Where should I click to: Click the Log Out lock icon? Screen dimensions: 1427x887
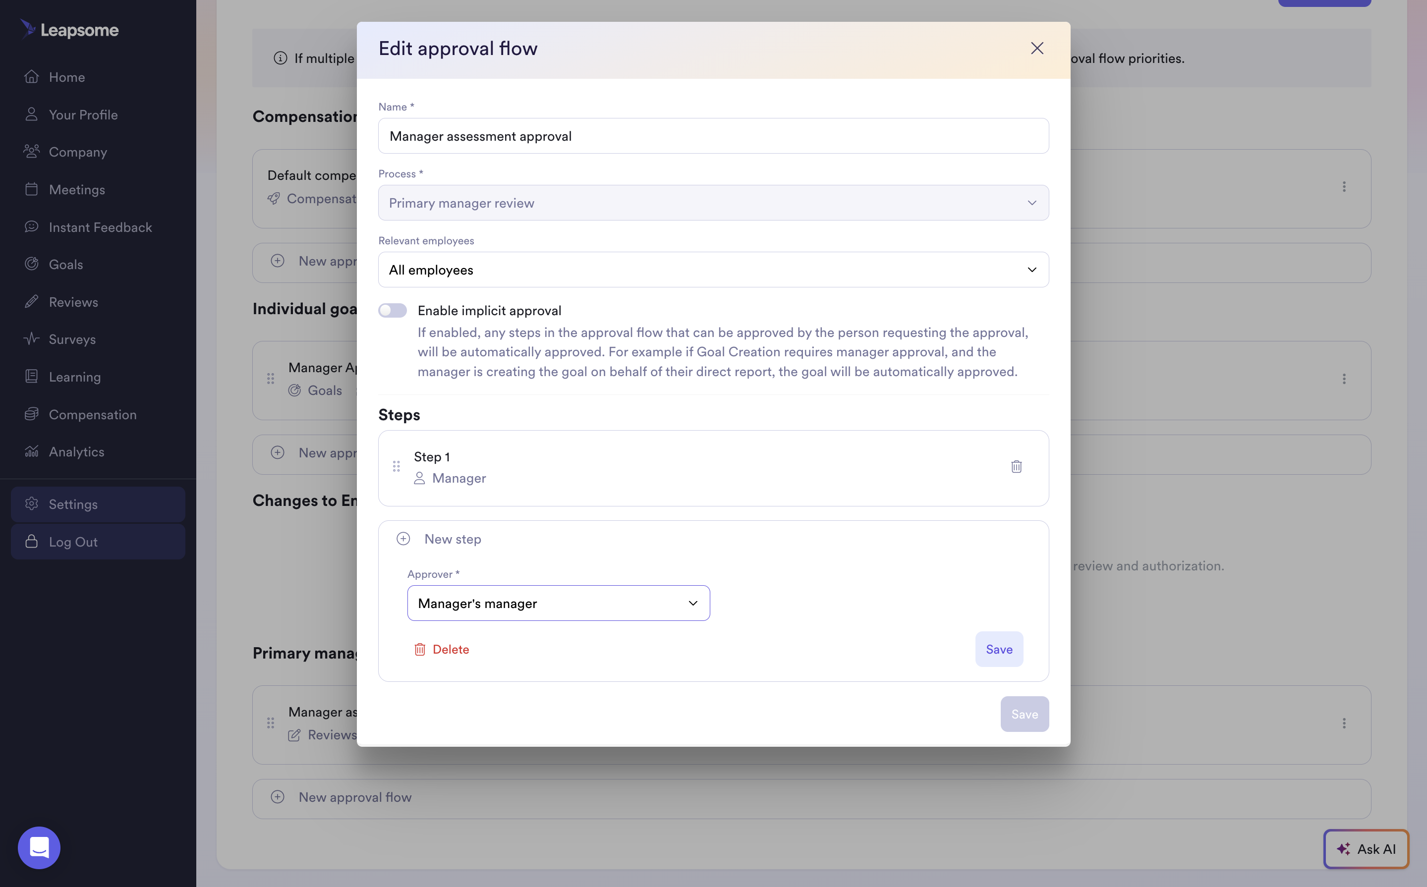32,542
